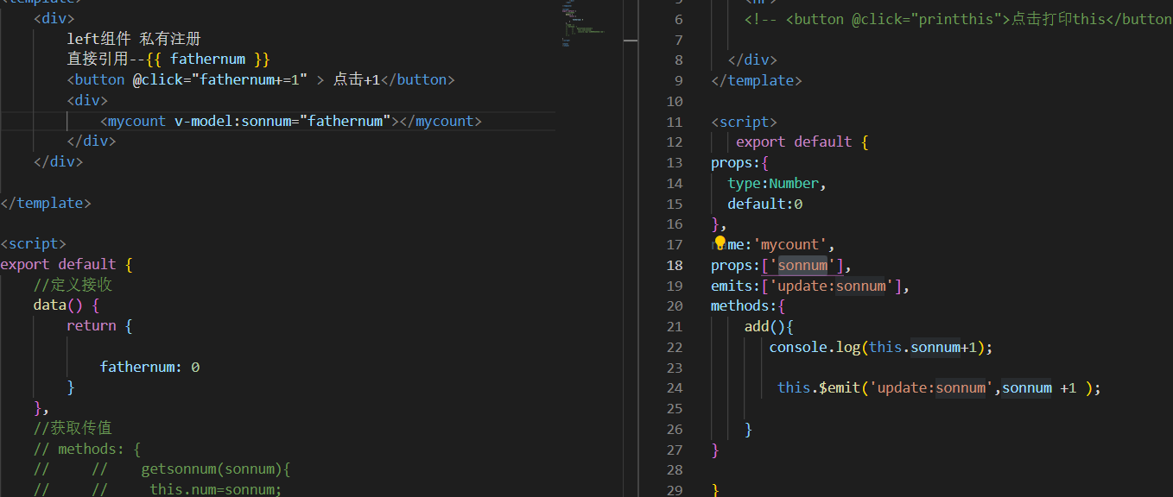Click the 'update:sonnum' string on line 19
Screen dimensions: 1173x497
pos(831,286)
